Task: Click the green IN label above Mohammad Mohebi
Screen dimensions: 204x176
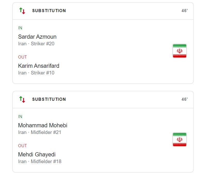Action: (20, 117)
